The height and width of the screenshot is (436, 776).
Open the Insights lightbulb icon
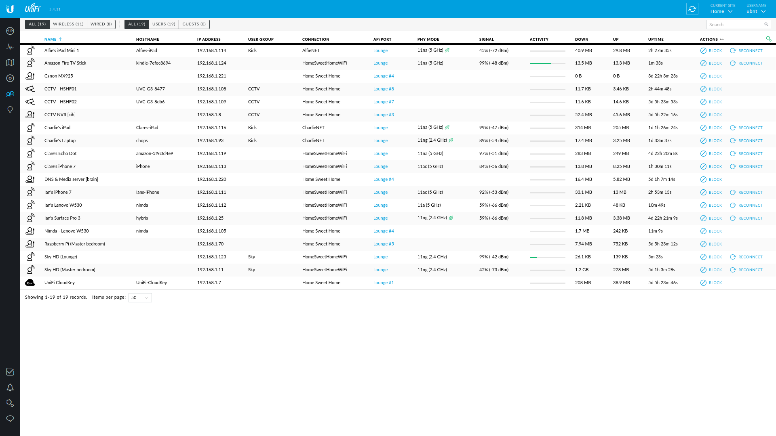(x=10, y=110)
